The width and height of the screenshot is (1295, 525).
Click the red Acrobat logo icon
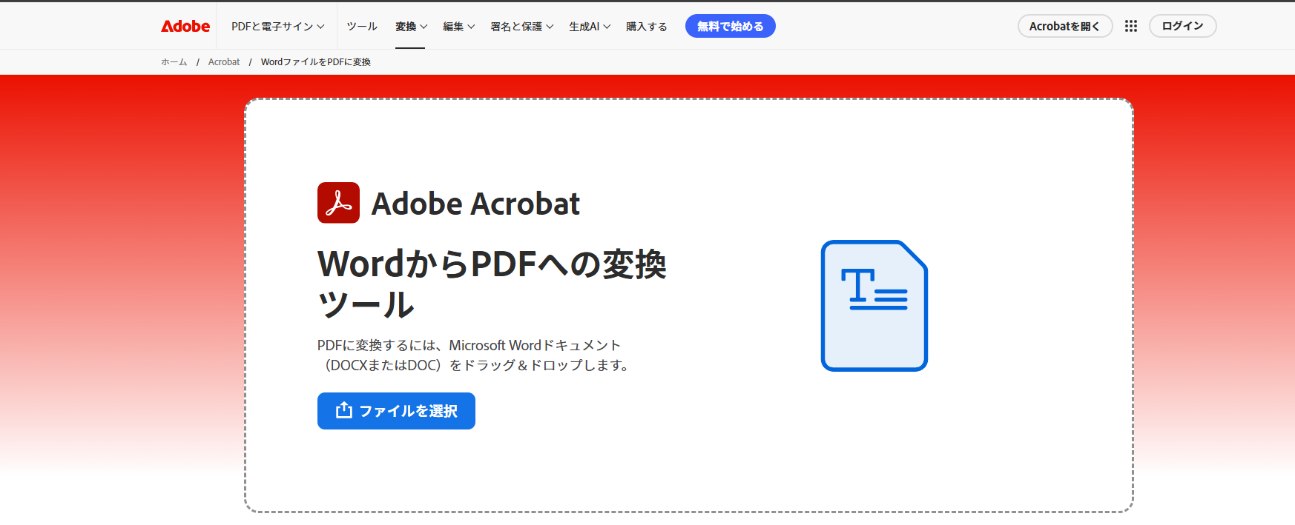pos(338,203)
